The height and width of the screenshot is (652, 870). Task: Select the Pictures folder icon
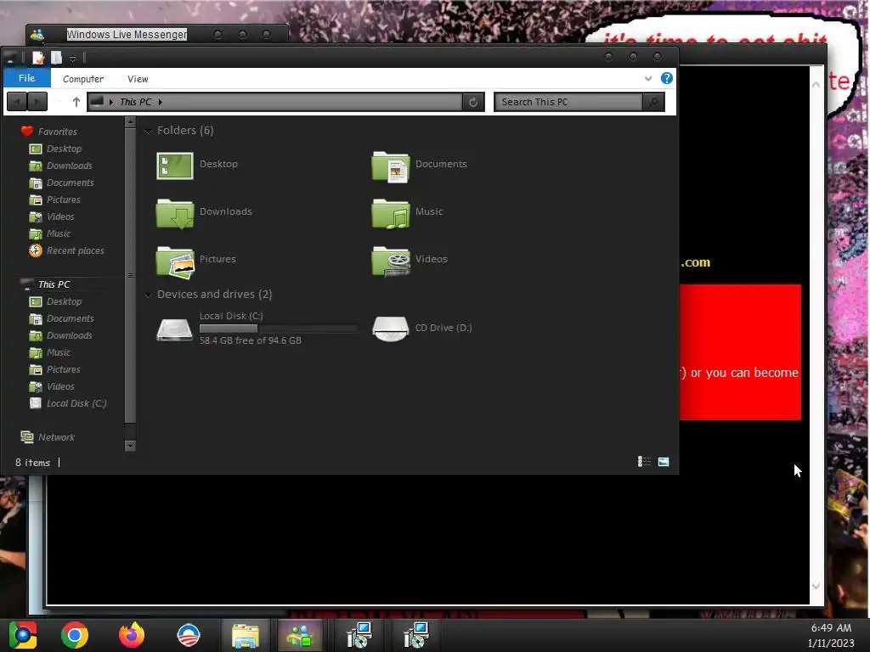coord(175,261)
